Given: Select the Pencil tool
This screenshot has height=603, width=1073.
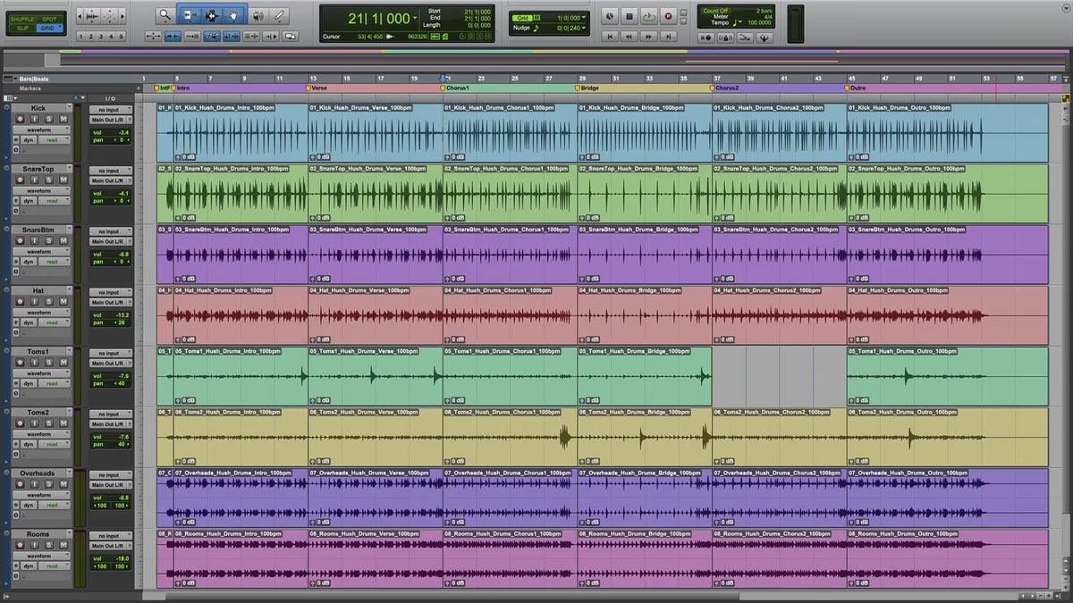Looking at the screenshot, I should coord(281,15).
